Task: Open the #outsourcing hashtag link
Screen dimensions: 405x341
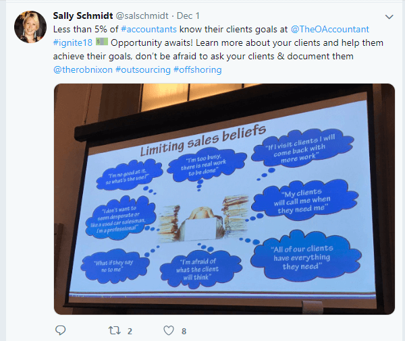Action: click(x=143, y=69)
